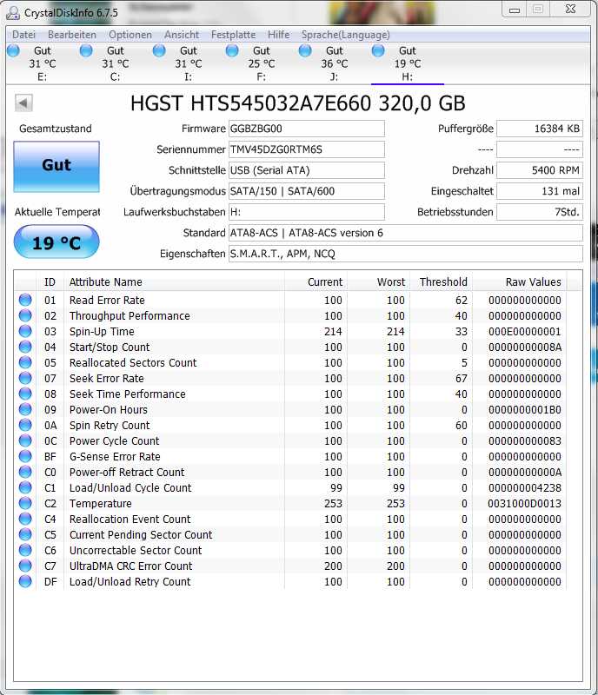Click the Drehzahl value 5400 RPM
598x695 pixels.
tap(540, 170)
